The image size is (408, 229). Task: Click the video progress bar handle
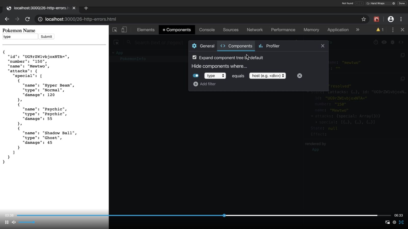pyautogui.click(x=224, y=216)
